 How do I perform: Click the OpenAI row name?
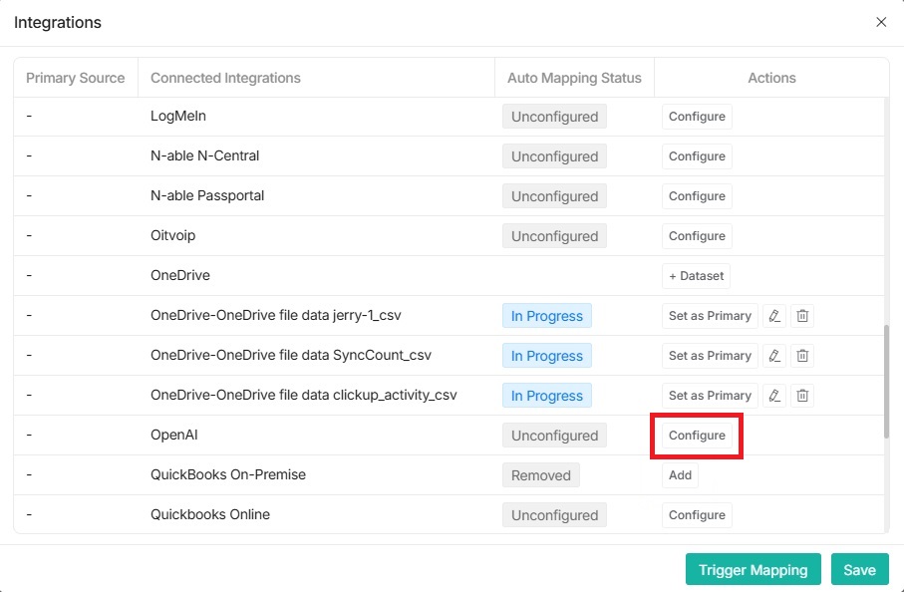[174, 435]
